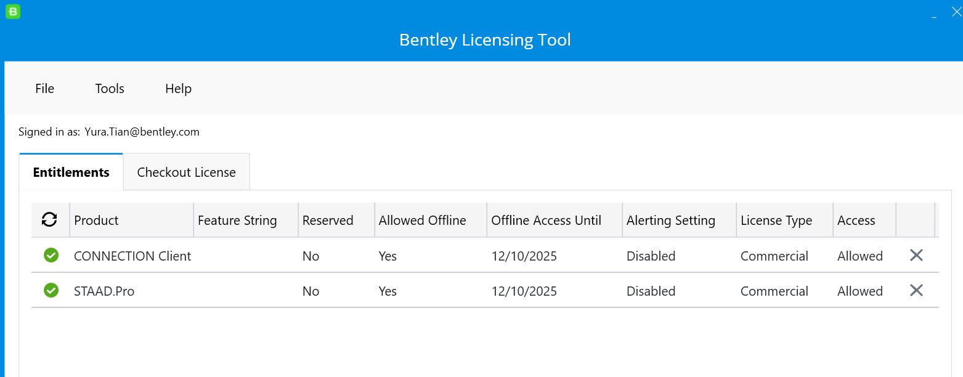963x377 pixels.
Task: Open the File menu
Action: click(44, 89)
